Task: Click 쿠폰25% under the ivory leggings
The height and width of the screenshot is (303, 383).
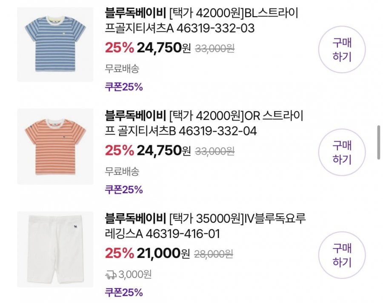Action: pyautogui.click(x=123, y=292)
